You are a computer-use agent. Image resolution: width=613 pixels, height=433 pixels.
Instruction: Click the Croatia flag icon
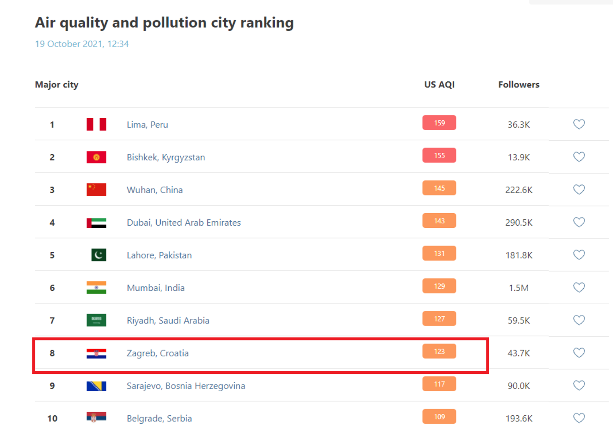(x=96, y=353)
